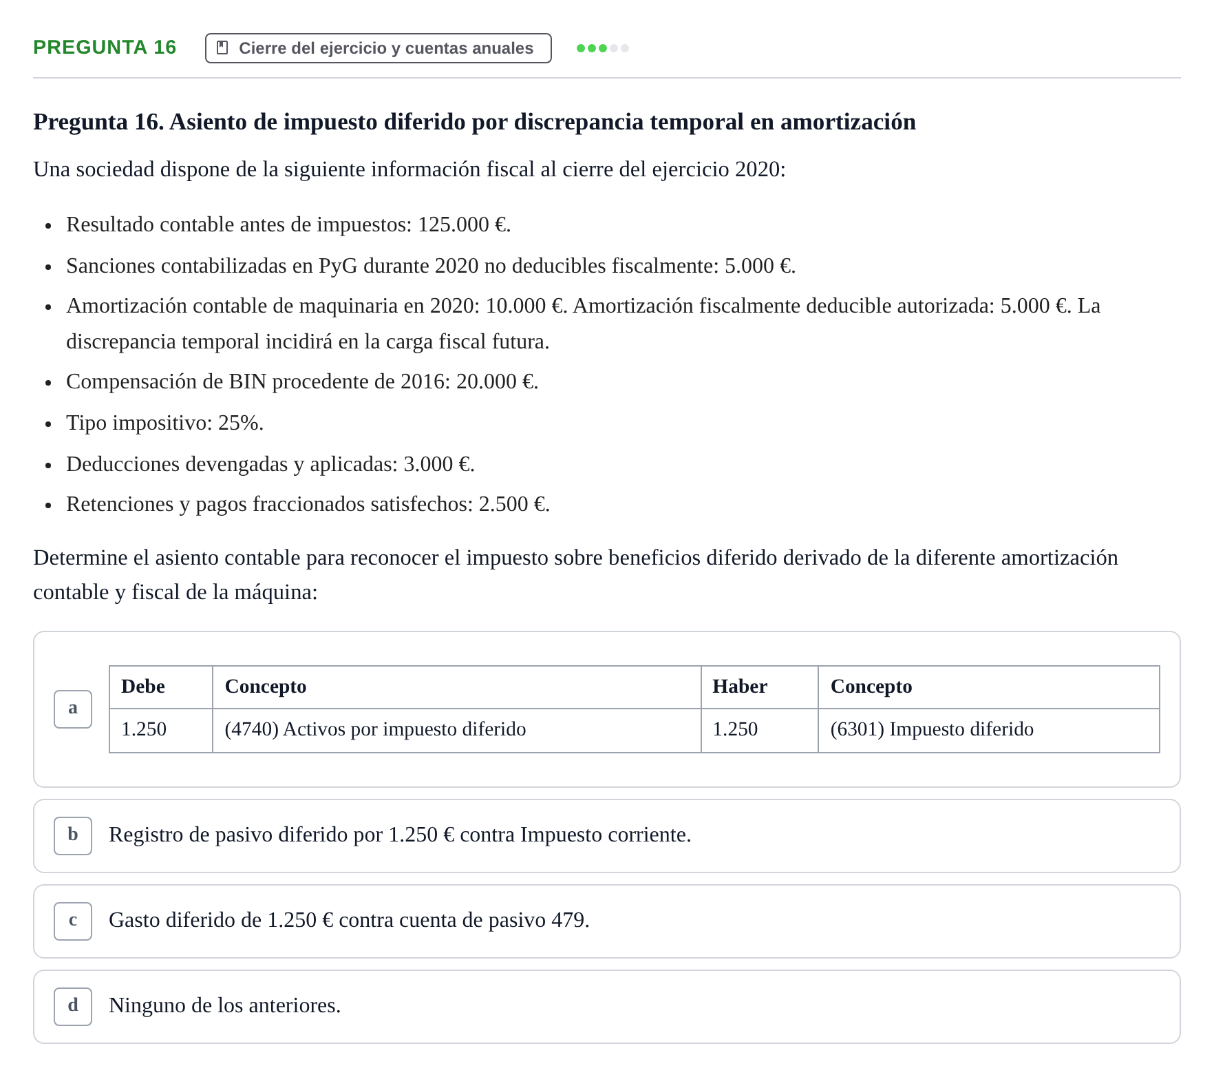Click the text 'Registro de pasivo diferido por 1.250 € contra Impuesto corriente.'
Viewport: 1214px width, 1077px height.
click(x=400, y=835)
